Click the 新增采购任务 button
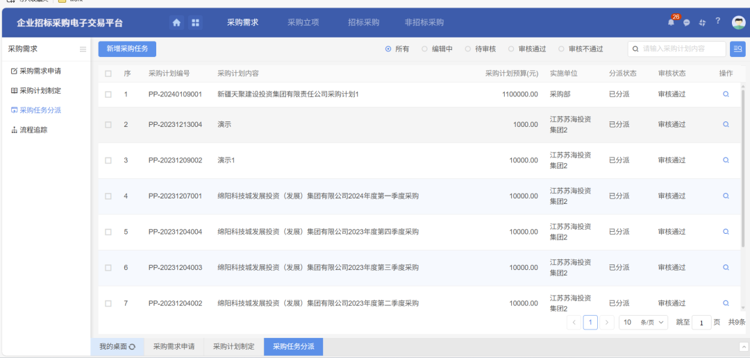 tap(127, 49)
